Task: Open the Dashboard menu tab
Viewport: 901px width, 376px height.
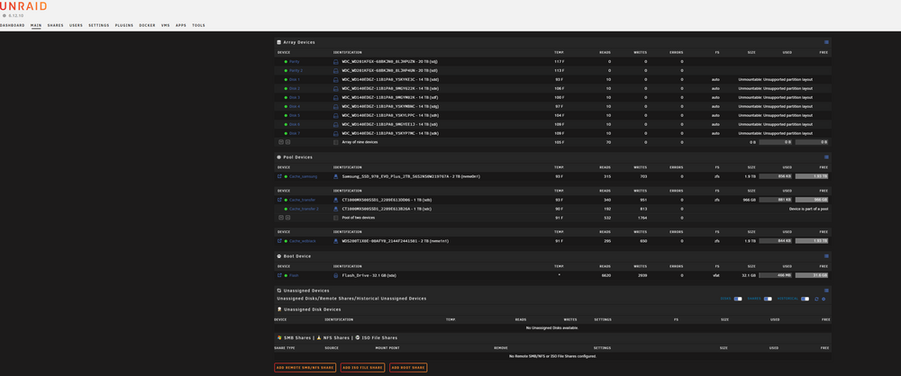Action: click(12, 25)
